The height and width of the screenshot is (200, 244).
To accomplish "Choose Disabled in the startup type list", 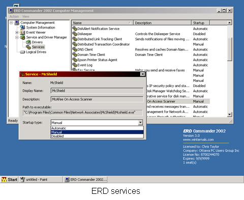I will [x=97, y=136].
